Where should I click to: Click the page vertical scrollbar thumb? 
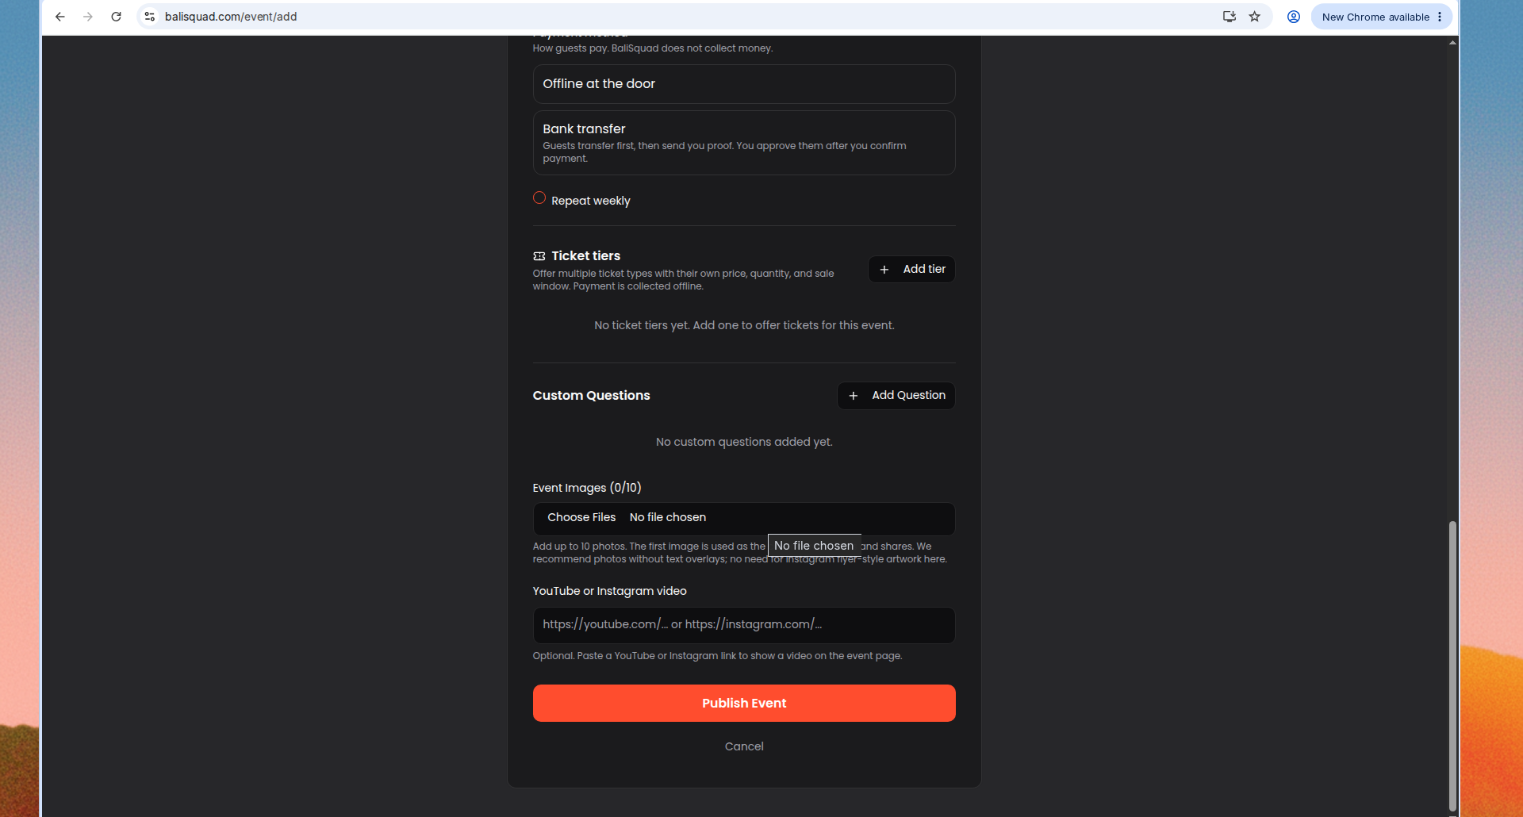coord(1452,666)
